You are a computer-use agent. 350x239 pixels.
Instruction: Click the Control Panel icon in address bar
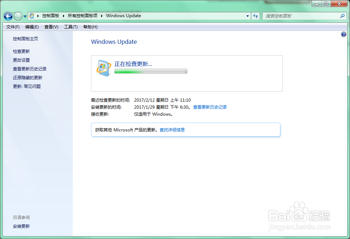[32, 16]
